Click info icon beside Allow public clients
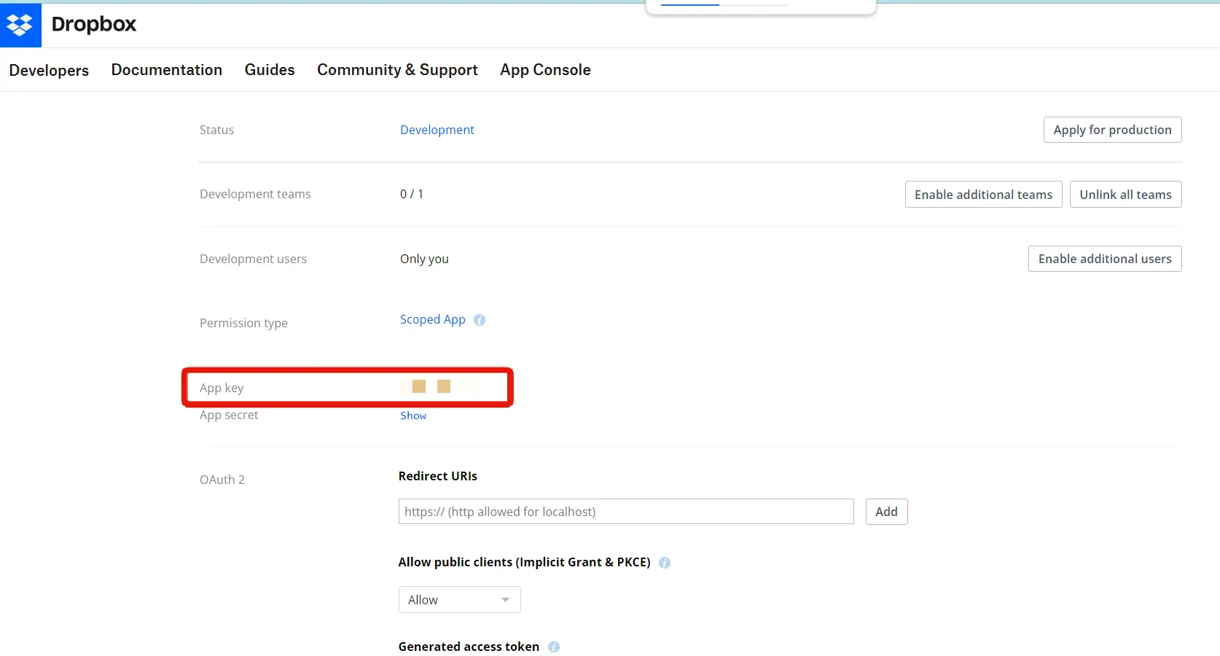 (665, 563)
